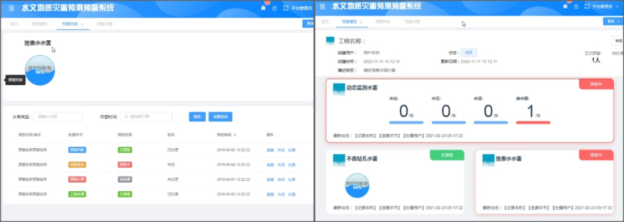Click the green 工程处理 tag
The image size is (624, 222).
(77, 194)
